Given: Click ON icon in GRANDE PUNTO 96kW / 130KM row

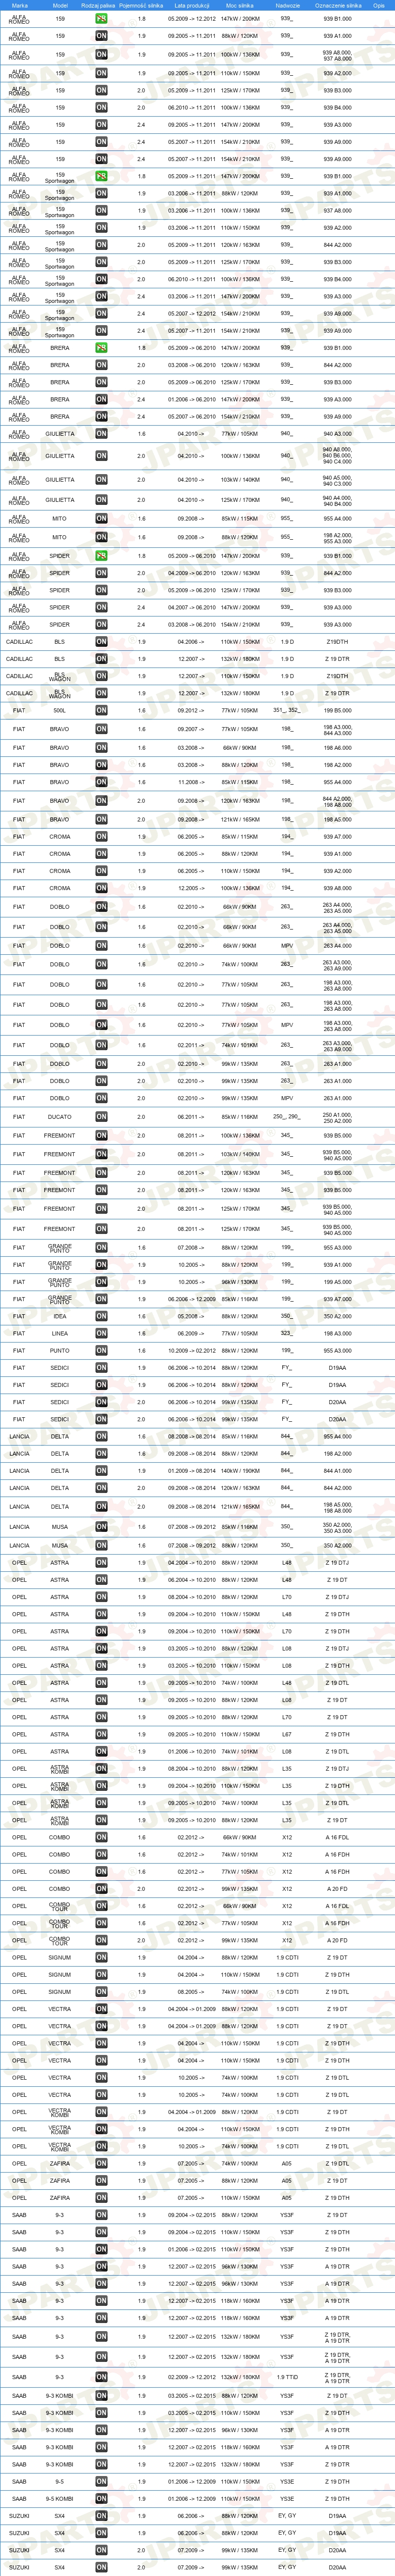Looking at the screenshot, I should [101, 1282].
